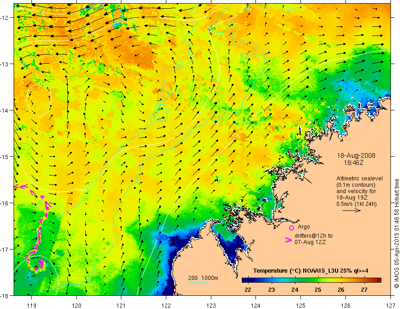
Task: Click the longitude axis label 119
Action: 32,305
